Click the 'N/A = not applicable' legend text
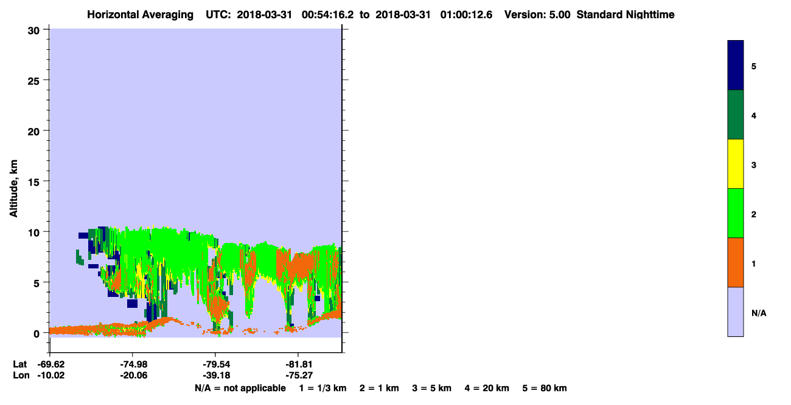The image size is (791, 405). tap(240, 388)
